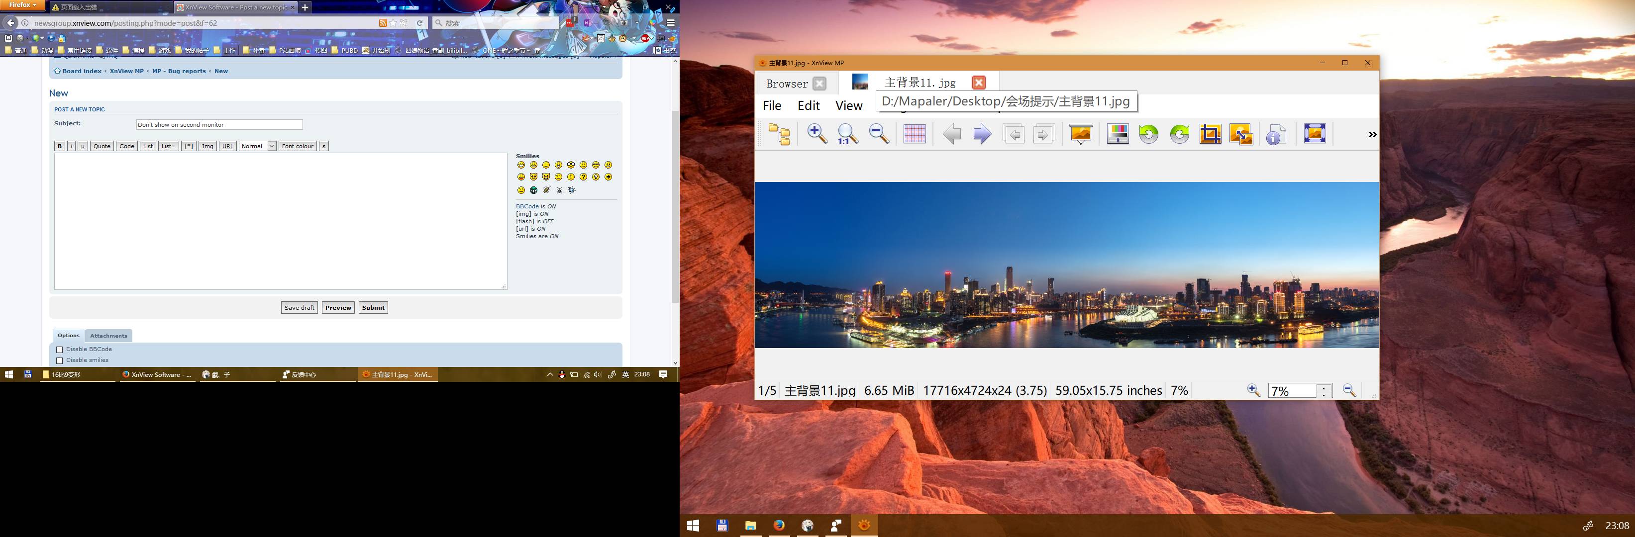Set zoom to 1:1 original size
The height and width of the screenshot is (537, 1635).
(847, 134)
